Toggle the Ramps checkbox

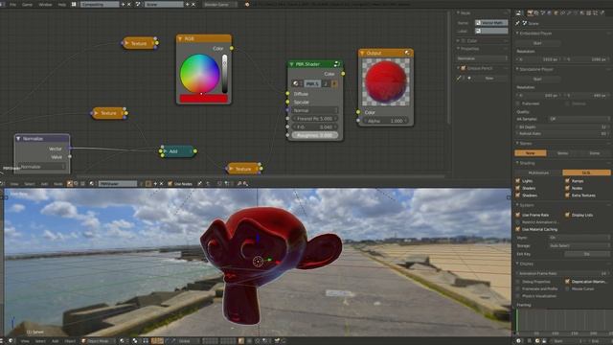click(567, 181)
